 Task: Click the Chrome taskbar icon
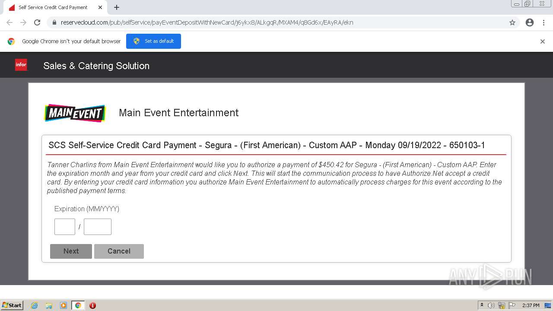pos(78,305)
